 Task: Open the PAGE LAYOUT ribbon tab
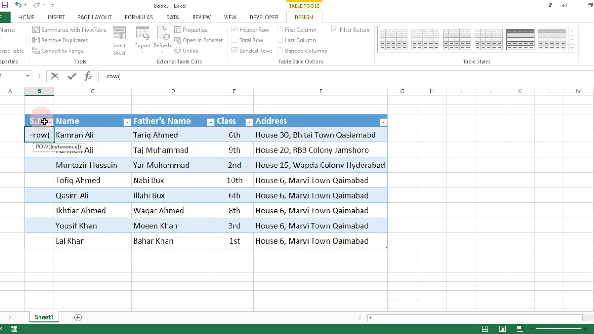[x=95, y=17]
